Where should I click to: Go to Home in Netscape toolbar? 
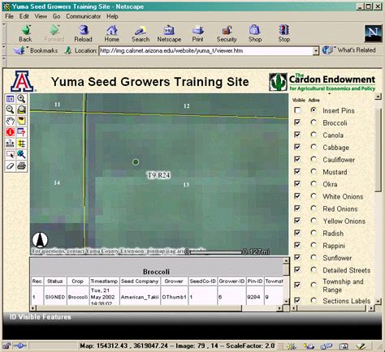[x=112, y=33]
